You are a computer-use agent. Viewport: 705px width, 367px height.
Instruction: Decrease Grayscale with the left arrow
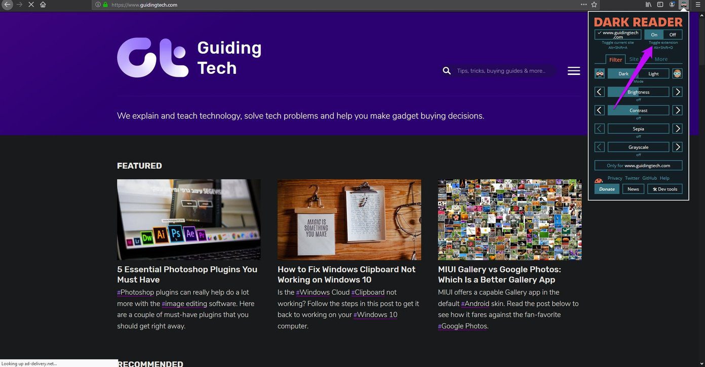[600, 147]
